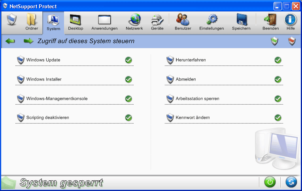Click the shield icon beside Arbeitsstation sperren
The height and width of the screenshot is (191, 302).
pyautogui.click(x=170, y=99)
